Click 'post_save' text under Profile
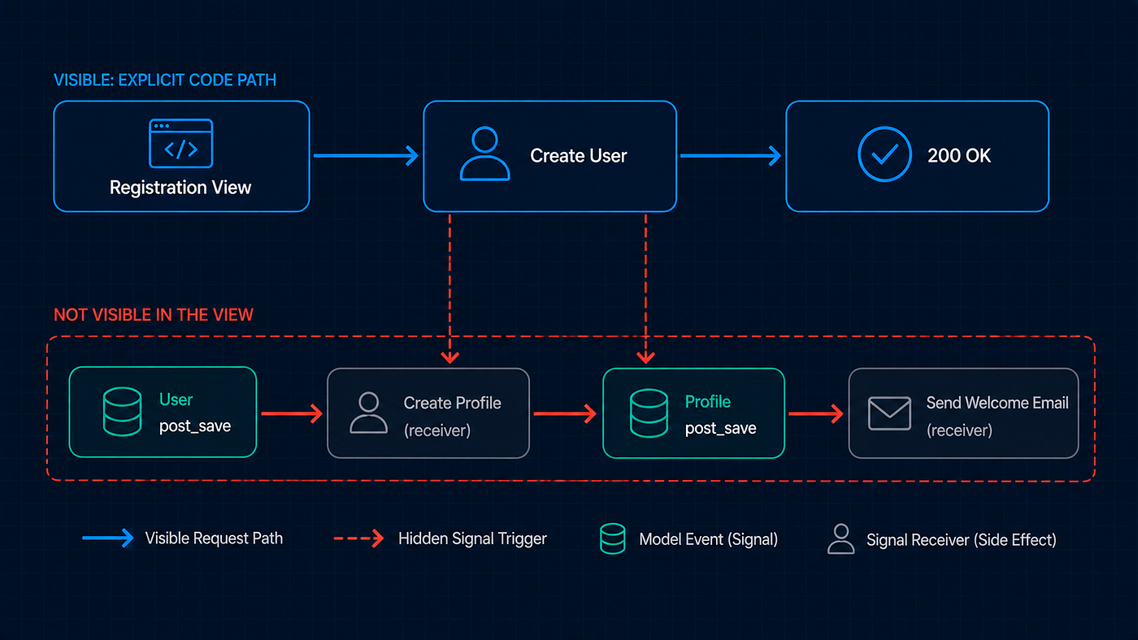Screen dimensions: 1138x640 click(x=721, y=428)
